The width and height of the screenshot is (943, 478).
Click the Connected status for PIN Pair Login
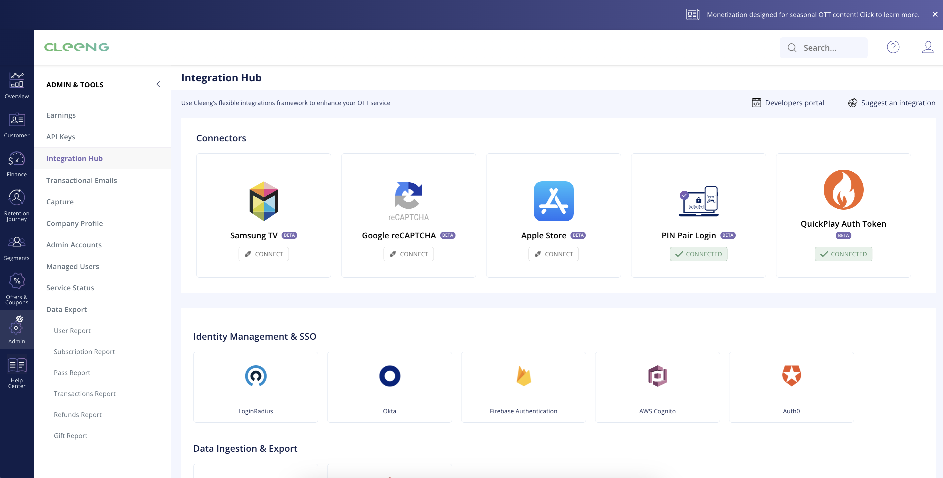tap(698, 254)
